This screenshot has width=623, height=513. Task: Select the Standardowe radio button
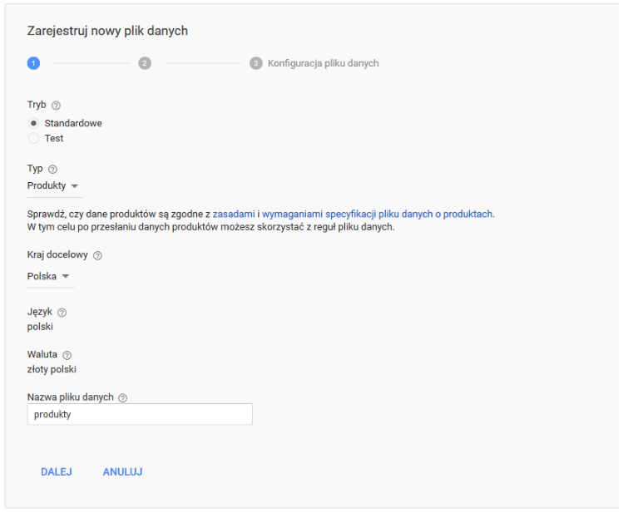click(34, 123)
